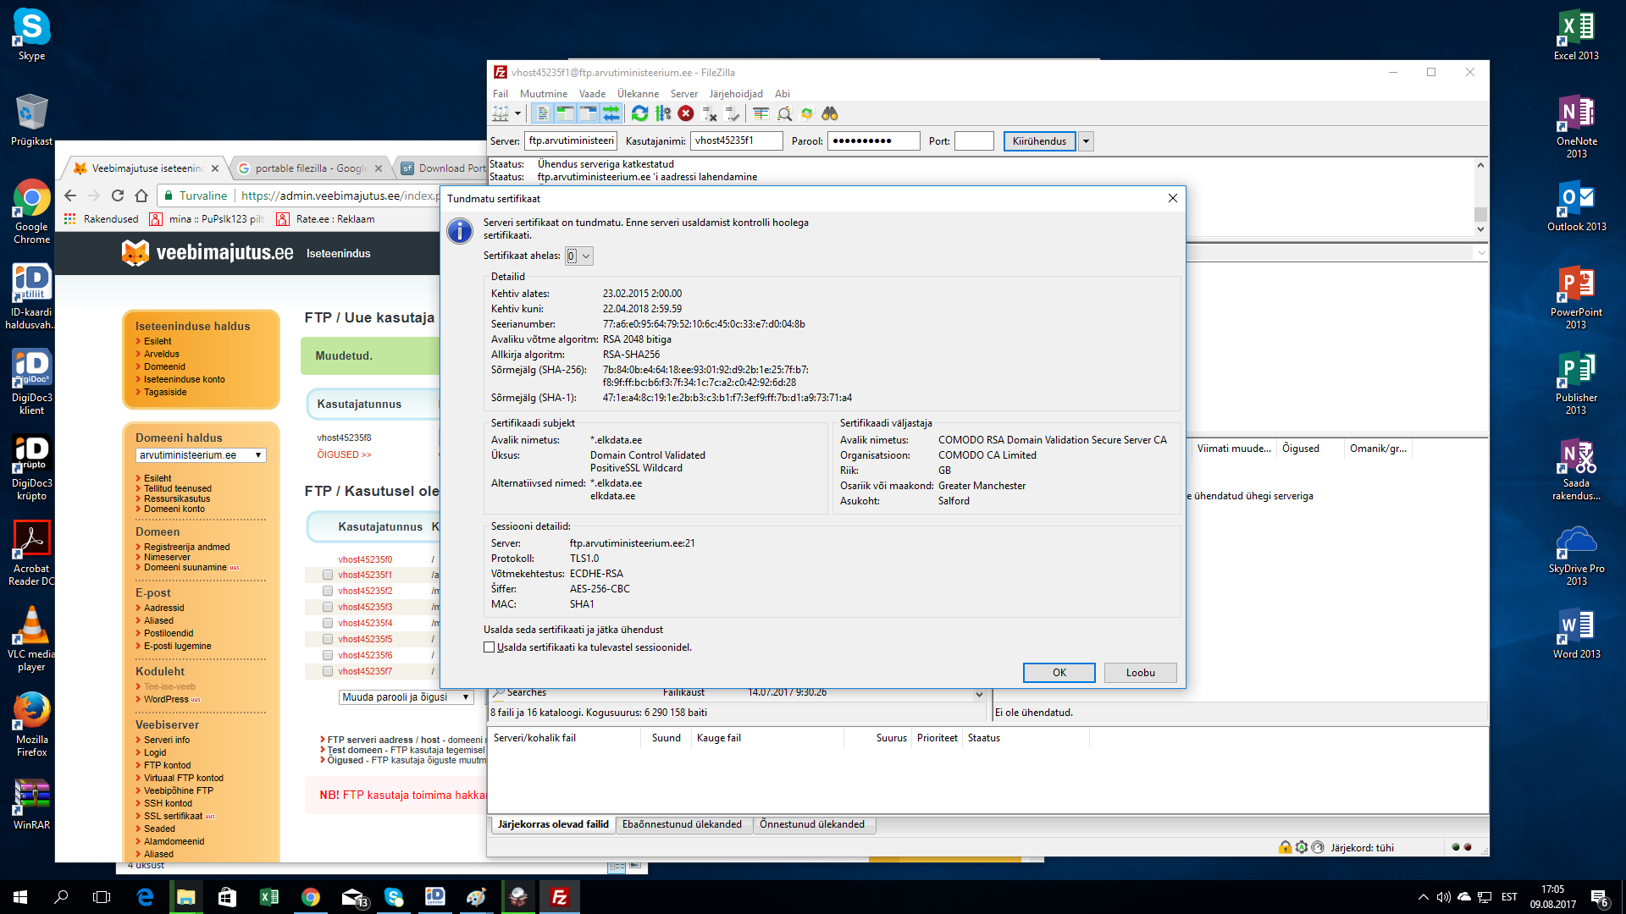Viewport: 1626px width, 914px height.
Task: Enable trust certificate in future sessions
Action: [489, 647]
